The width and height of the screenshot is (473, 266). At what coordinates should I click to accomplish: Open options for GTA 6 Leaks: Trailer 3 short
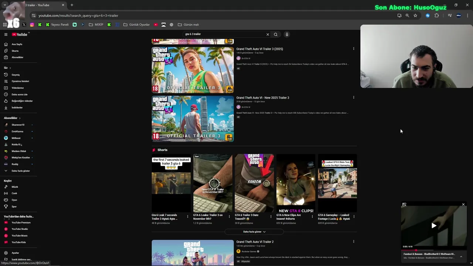[x=229, y=216]
